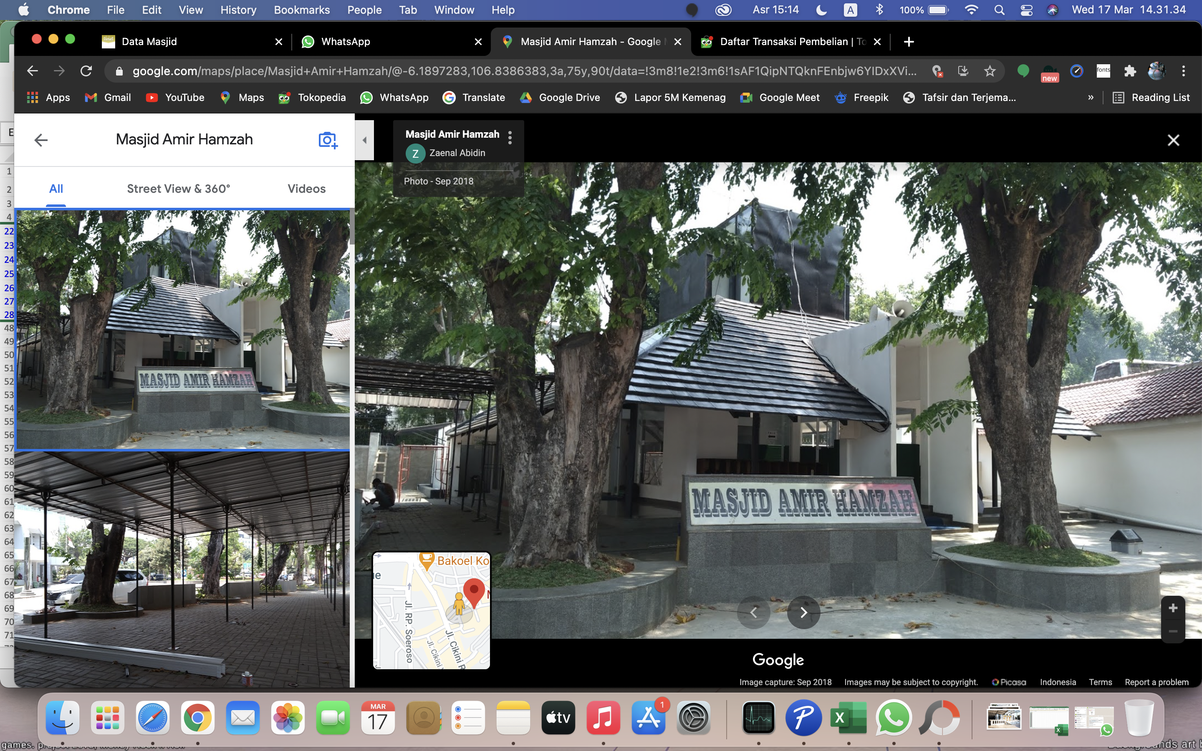Reload the current page
Image resolution: width=1202 pixels, height=751 pixels.
click(x=86, y=71)
